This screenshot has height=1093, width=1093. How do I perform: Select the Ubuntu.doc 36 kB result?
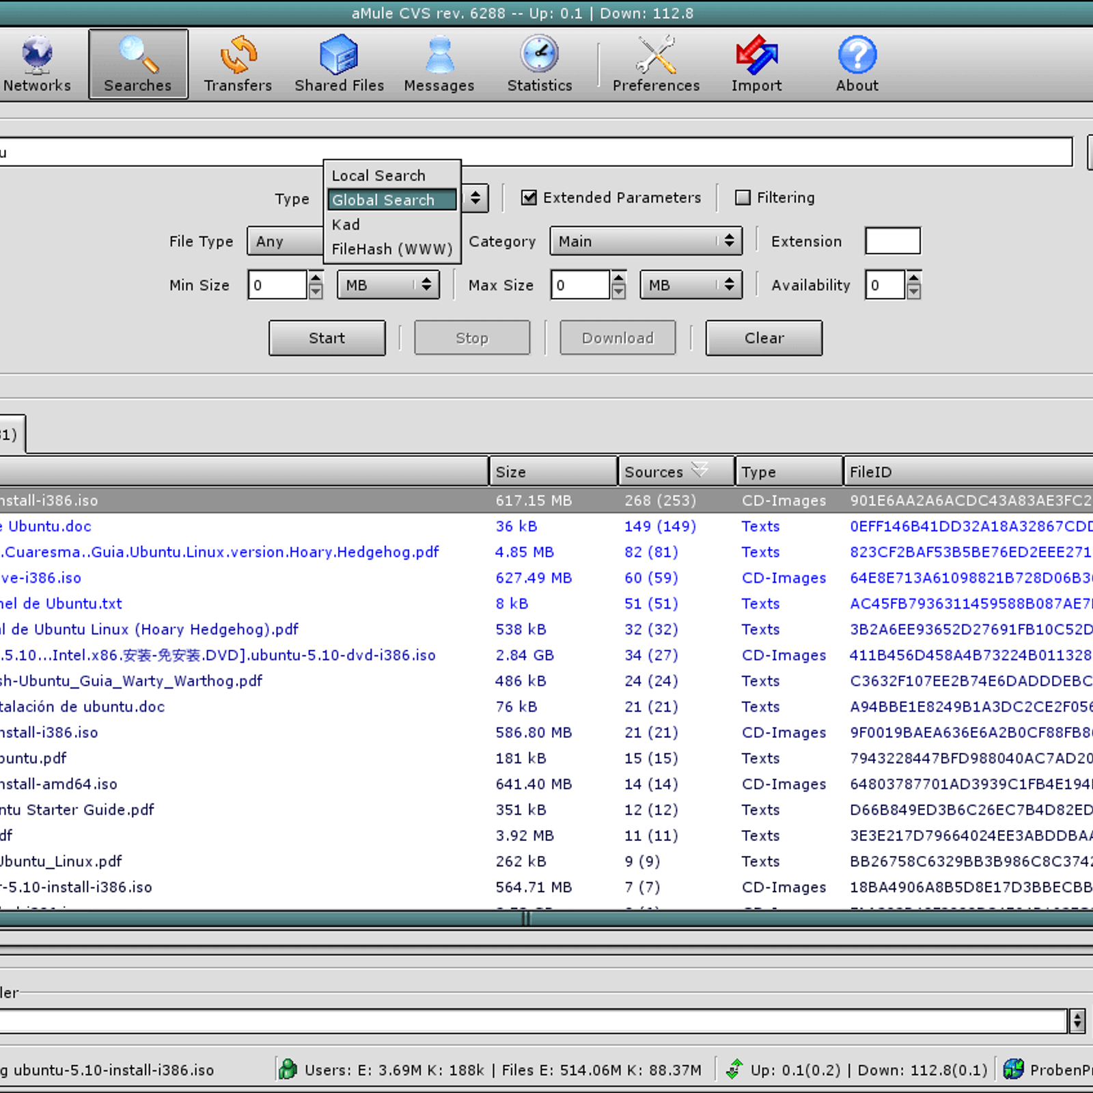click(x=546, y=527)
